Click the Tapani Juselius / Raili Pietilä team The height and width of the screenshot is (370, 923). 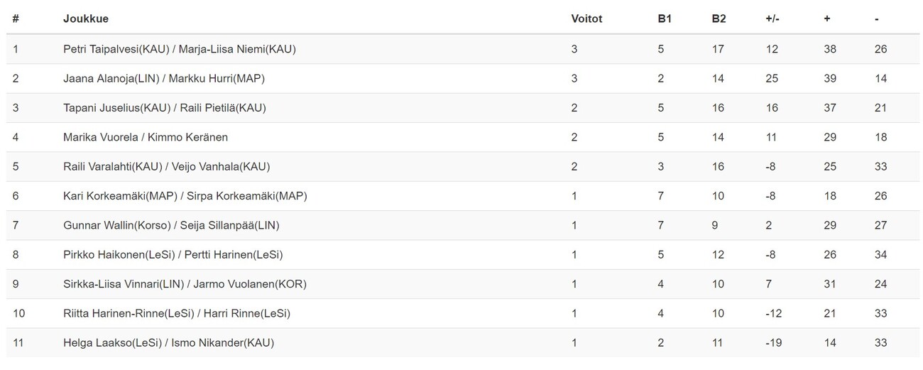click(165, 108)
